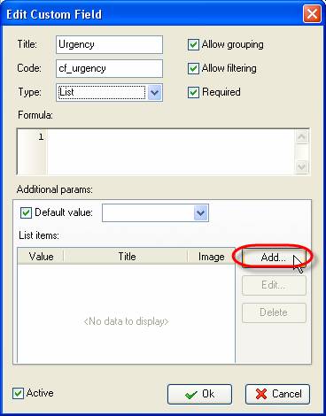Toggle the Required checkbox
326x416 pixels.
click(193, 92)
